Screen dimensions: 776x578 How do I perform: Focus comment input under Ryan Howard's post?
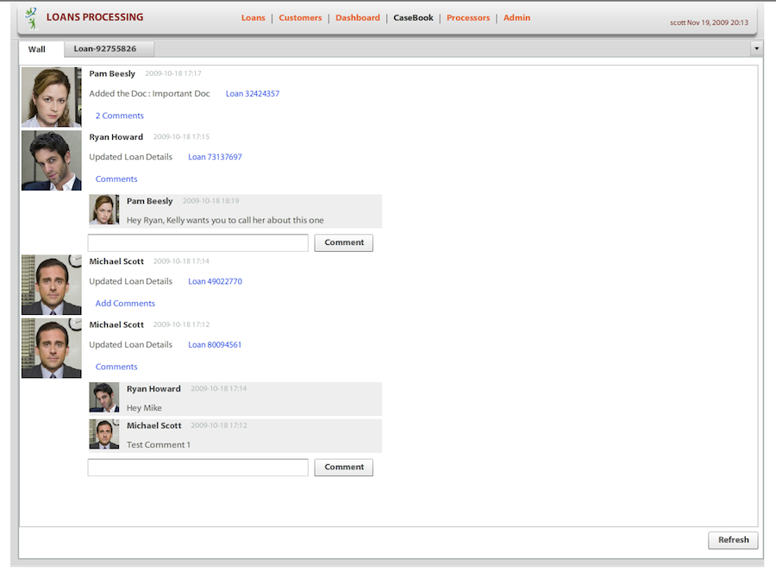198,242
